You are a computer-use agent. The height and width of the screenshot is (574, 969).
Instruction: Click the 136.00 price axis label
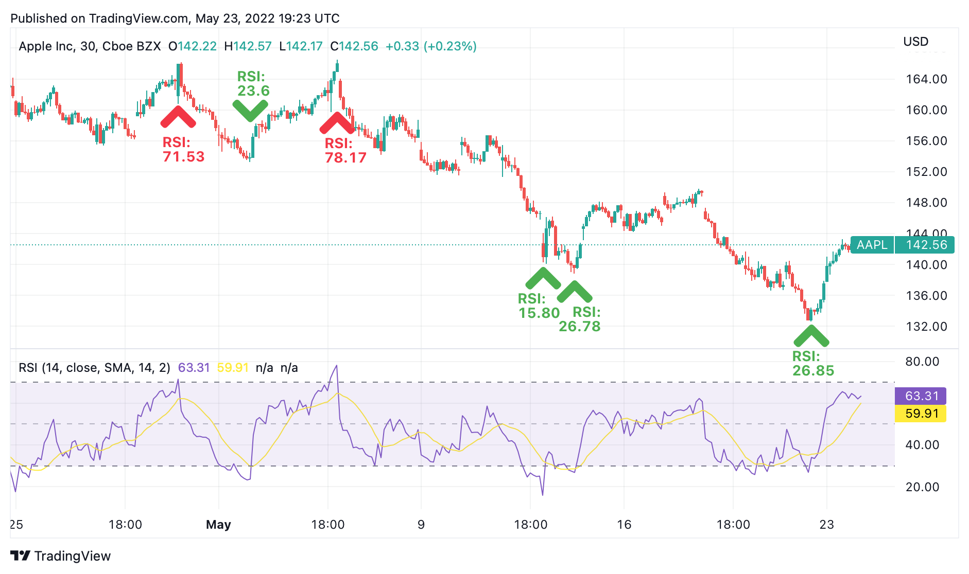pos(926,296)
